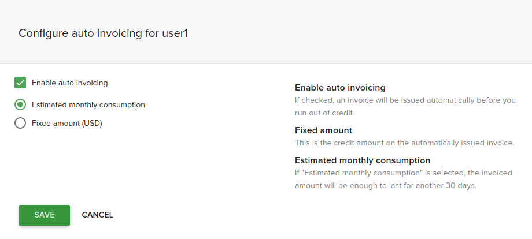Click the 'Estimated monthly consumption' help heading
The image size is (532, 239).
point(363,160)
